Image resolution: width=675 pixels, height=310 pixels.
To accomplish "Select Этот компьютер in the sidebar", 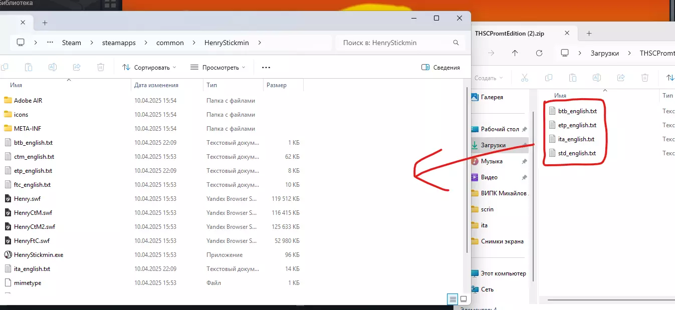I will 503,273.
